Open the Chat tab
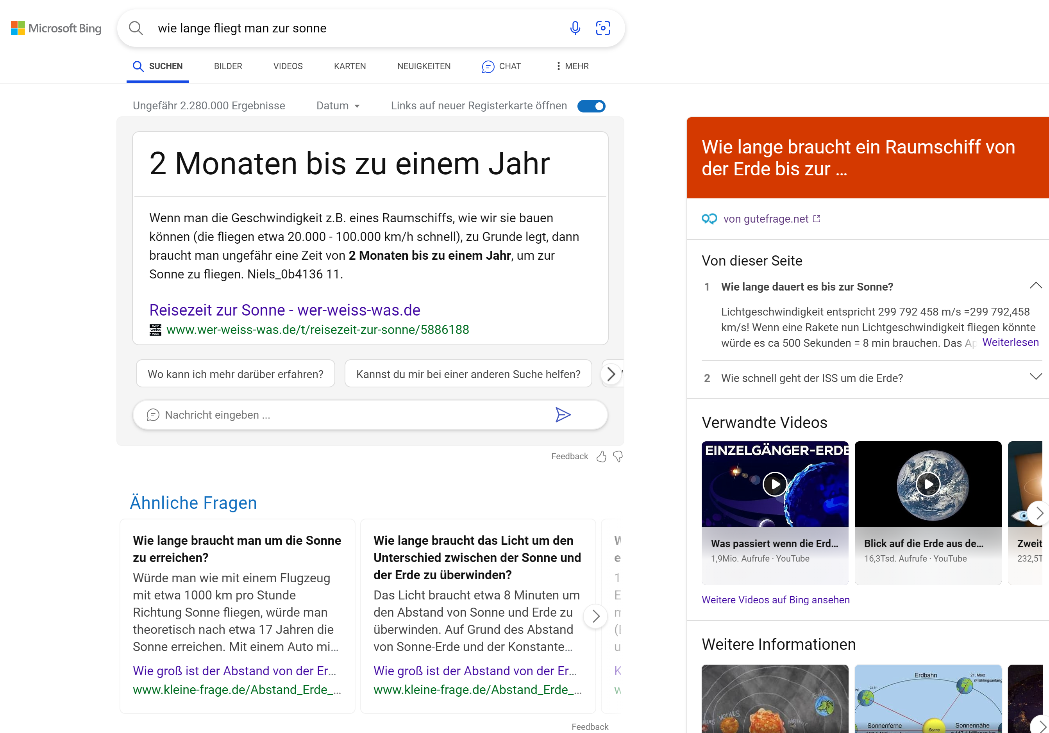The image size is (1049, 733). pos(502,66)
